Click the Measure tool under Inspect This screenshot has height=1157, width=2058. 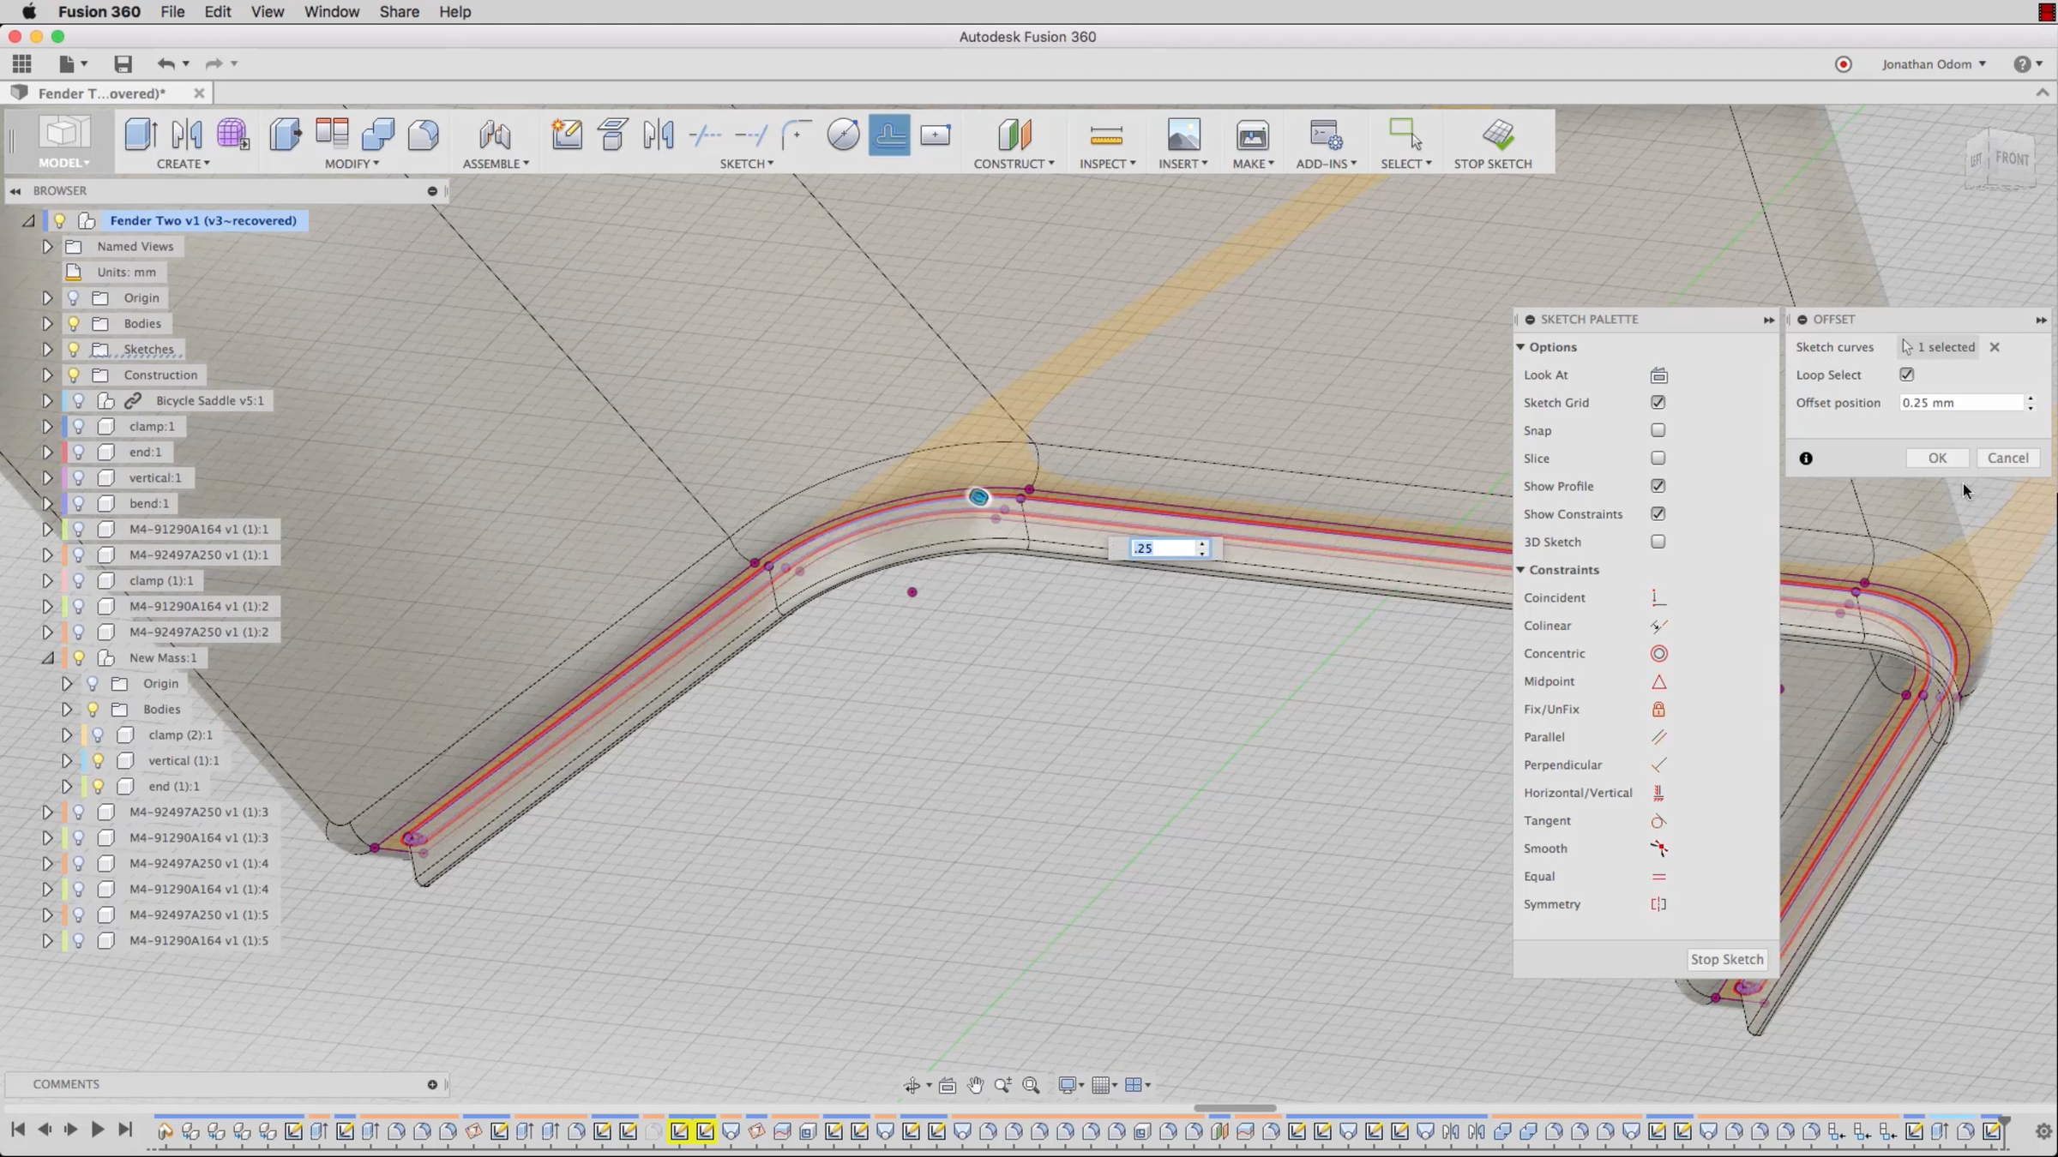[x=1106, y=135]
